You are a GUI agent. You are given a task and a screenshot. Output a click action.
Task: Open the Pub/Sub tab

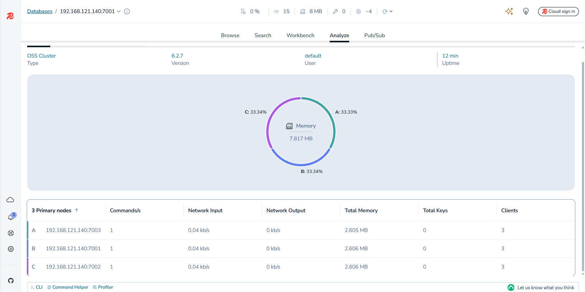374,35
